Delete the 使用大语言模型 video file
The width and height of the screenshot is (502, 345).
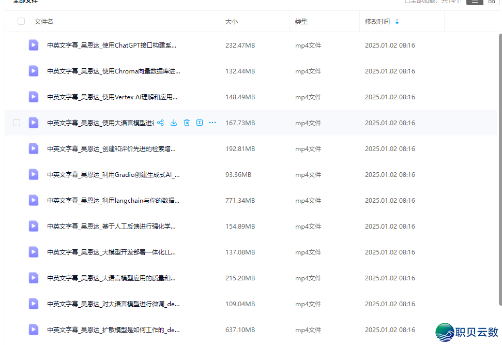coord(187,123)
